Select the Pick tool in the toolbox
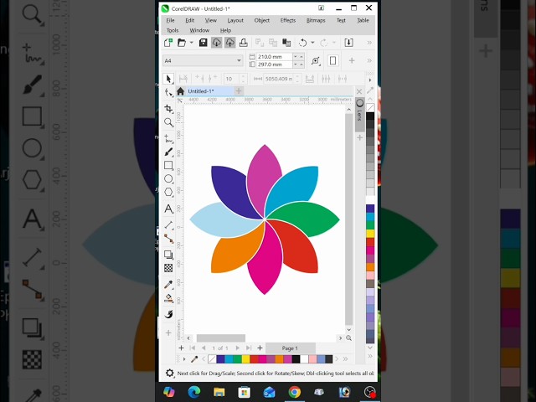Viewport: 536px width, 402px height. click(168, 79)
